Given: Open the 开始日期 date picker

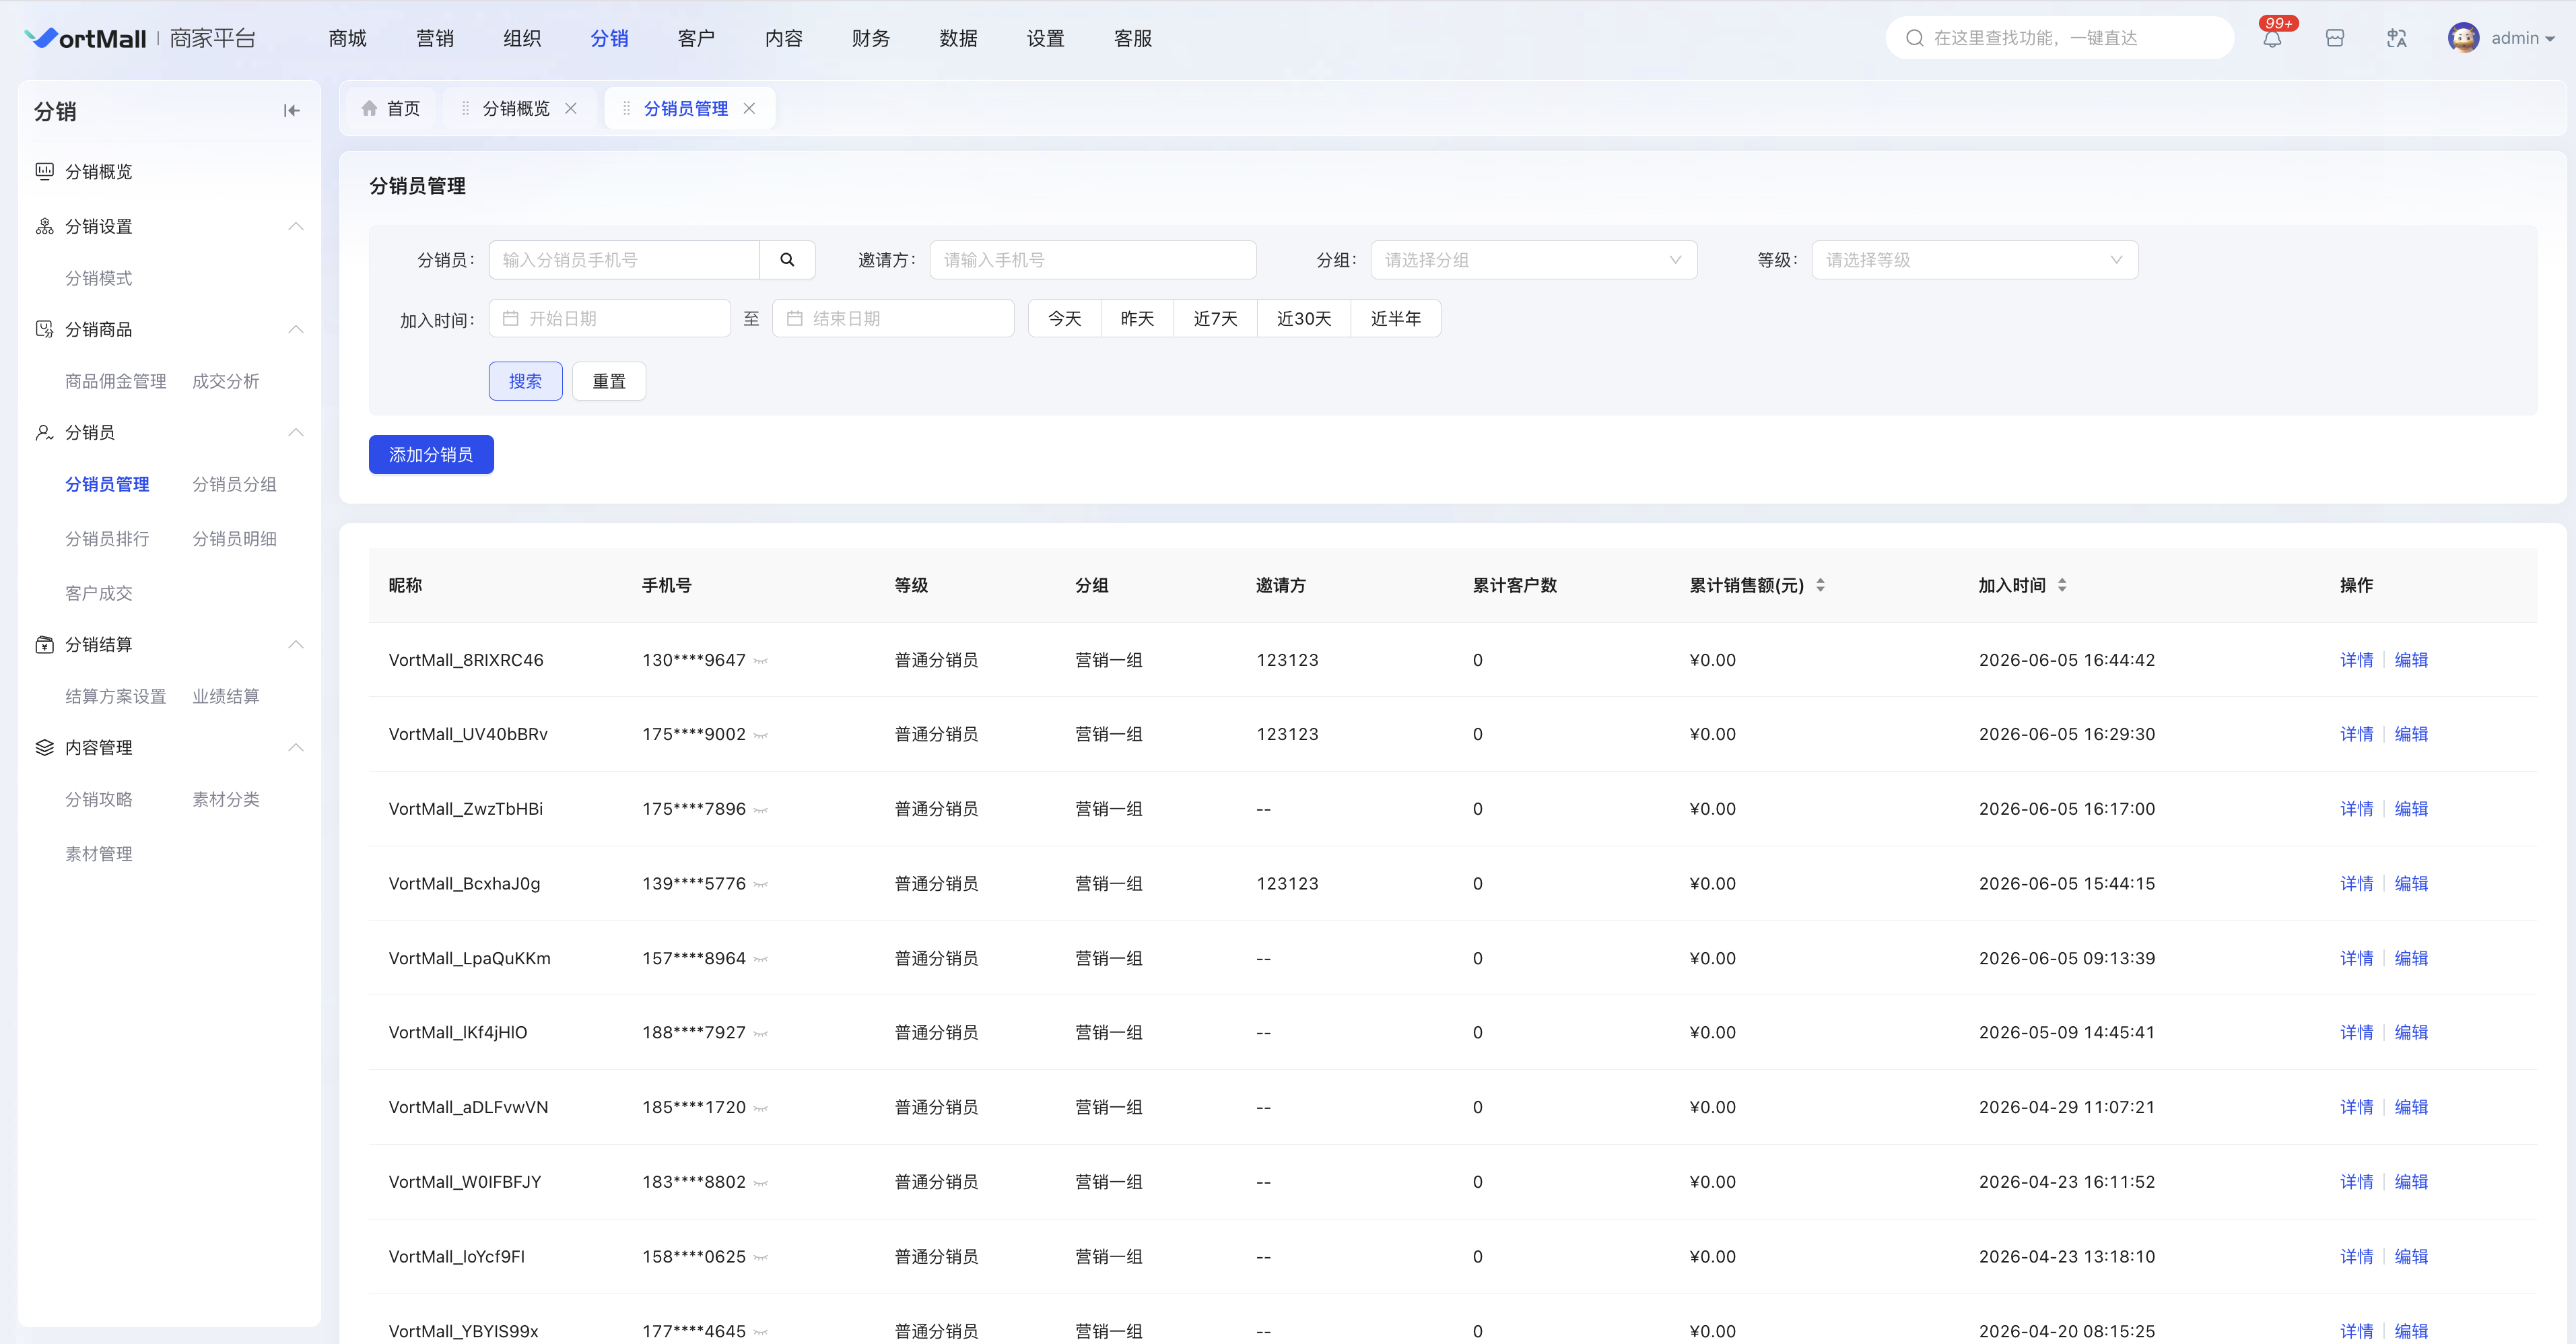Looking at the screenshot, I should coord(609,318).
